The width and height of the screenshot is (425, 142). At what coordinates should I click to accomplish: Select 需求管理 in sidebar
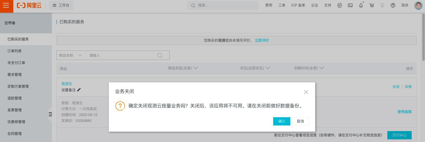(x=26, y=74)
